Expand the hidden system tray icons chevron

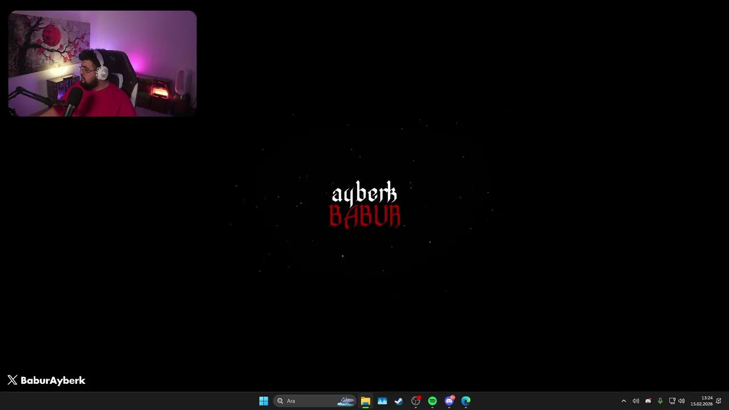click(624, 401)
